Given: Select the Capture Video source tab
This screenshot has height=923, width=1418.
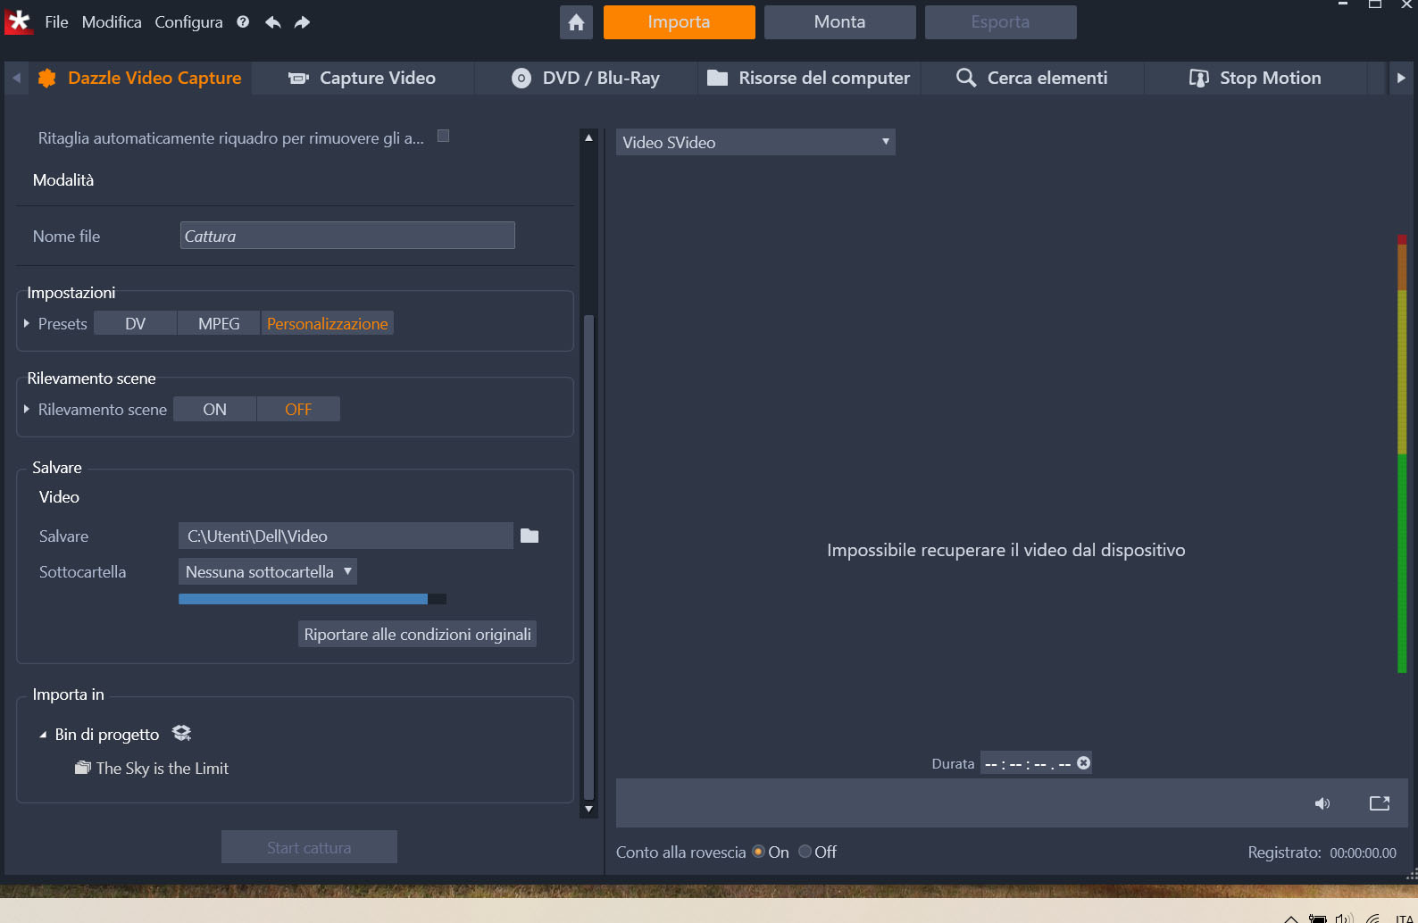Looking at the screenshot, I should click(363, 78).
